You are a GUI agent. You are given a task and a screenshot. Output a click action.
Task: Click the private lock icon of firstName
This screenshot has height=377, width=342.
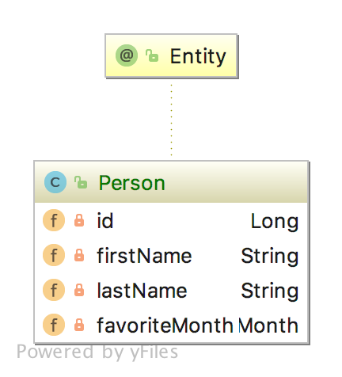point(79,255)
